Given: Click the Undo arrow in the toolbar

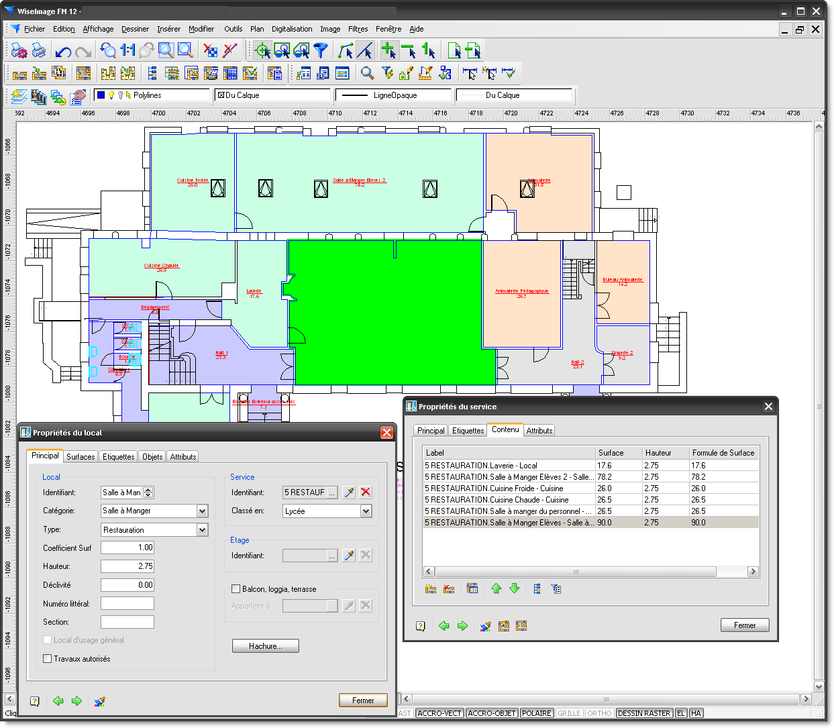Looking at the screenshot, I should tap(64, 51).
